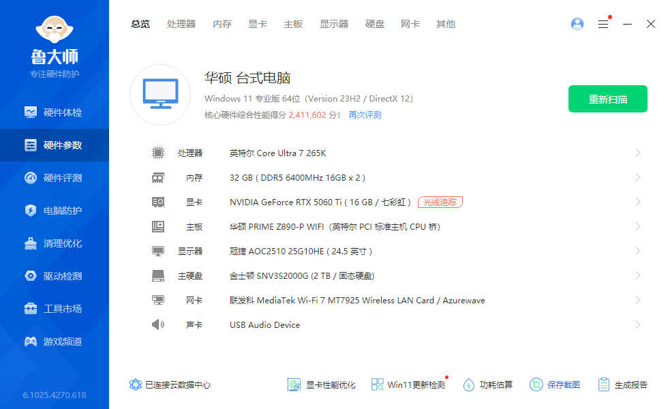Click the 华硕 台式电脑 title
668x409 pixels.
(247, 78)
